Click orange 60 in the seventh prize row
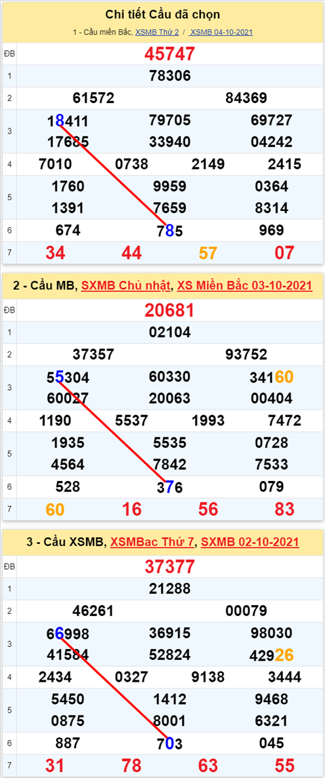Screen dimensions: 325x778 pyautogui.click(x=55, y=509)
